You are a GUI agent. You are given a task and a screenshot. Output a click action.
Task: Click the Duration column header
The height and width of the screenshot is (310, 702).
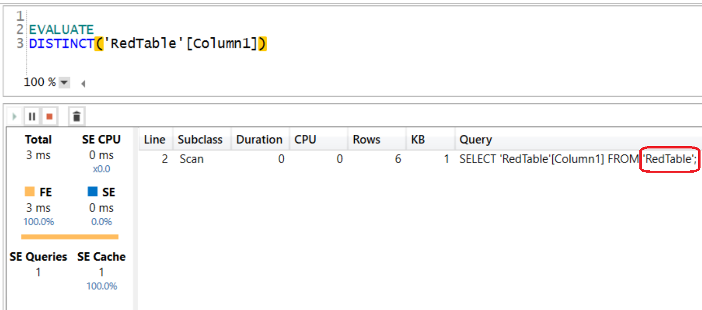[259, 140]
